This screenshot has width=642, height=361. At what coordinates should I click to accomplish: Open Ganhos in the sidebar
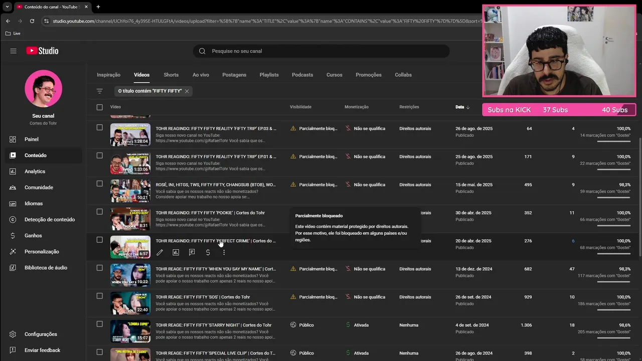[x=33, y=236]
